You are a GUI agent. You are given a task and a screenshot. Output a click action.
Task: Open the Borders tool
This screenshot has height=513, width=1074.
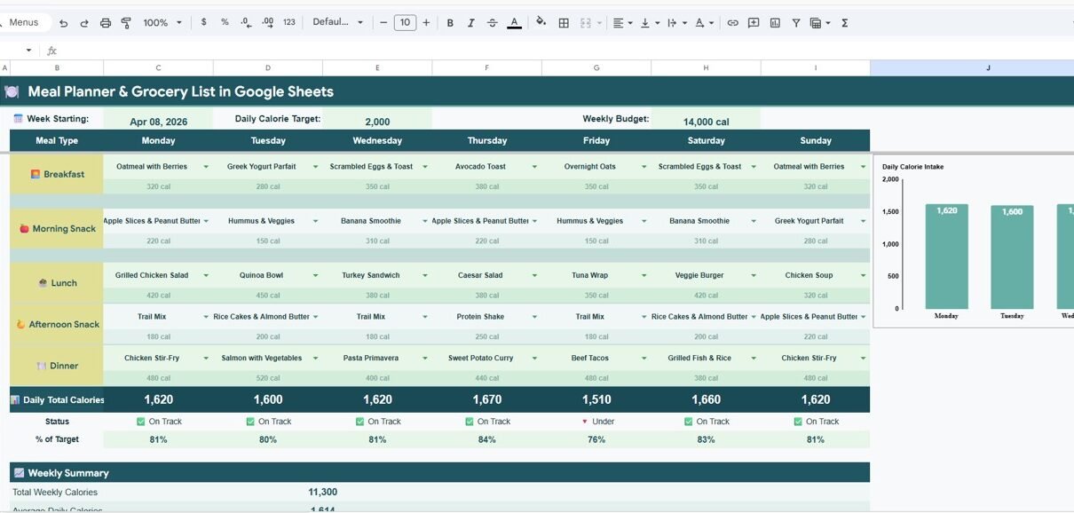pyautogui.click(x=563, y=23)
